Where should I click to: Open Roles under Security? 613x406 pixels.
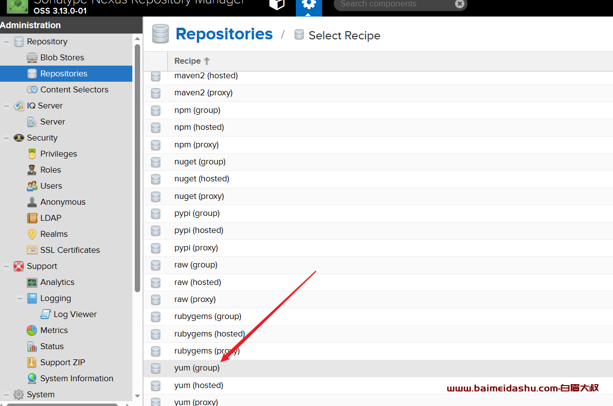[x=51, y=170]
